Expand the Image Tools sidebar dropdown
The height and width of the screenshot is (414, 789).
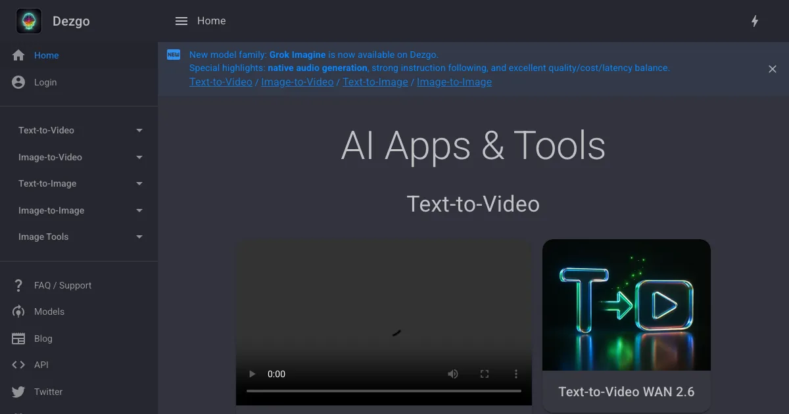[x=139, y=237]
